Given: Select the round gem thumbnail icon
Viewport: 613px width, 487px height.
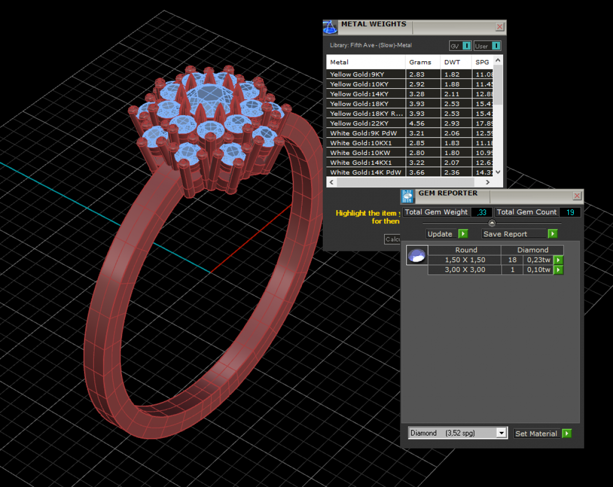Looking at the screenshot, I should click(x=417, y=255).
